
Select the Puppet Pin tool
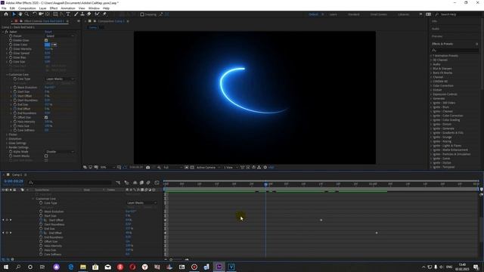tap(104, 14)
